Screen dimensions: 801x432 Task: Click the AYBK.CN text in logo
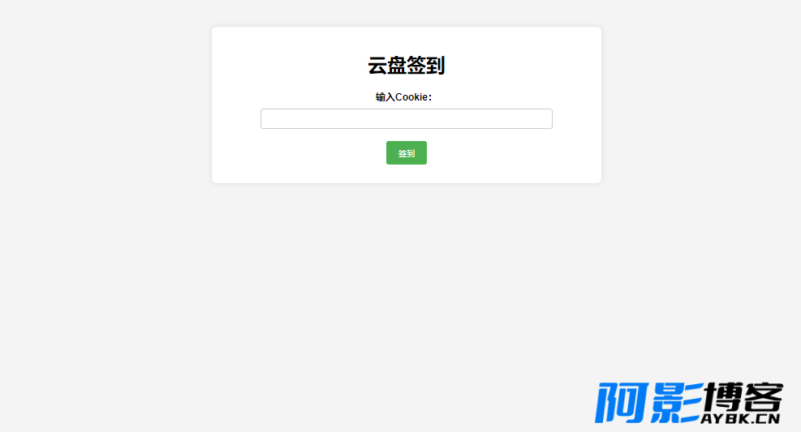(x=740, y=419)
